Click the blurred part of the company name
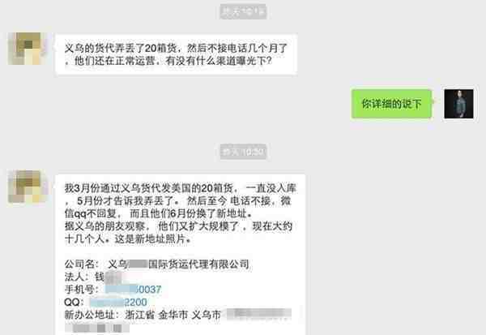 (x=138, y=264)
